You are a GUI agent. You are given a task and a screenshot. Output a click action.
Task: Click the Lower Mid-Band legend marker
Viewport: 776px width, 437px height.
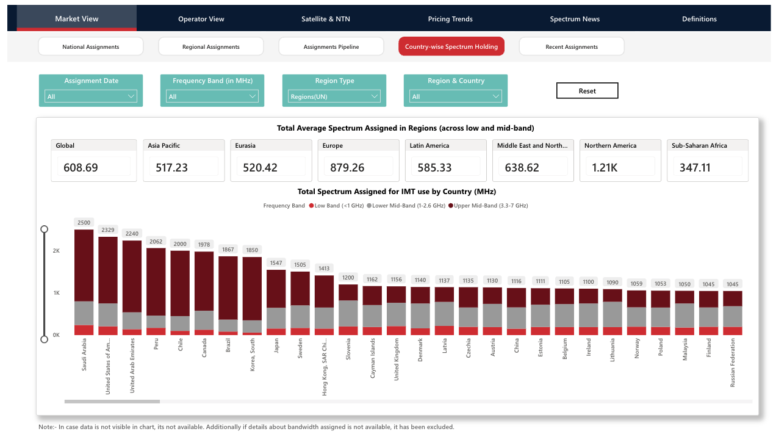(369, 206)
